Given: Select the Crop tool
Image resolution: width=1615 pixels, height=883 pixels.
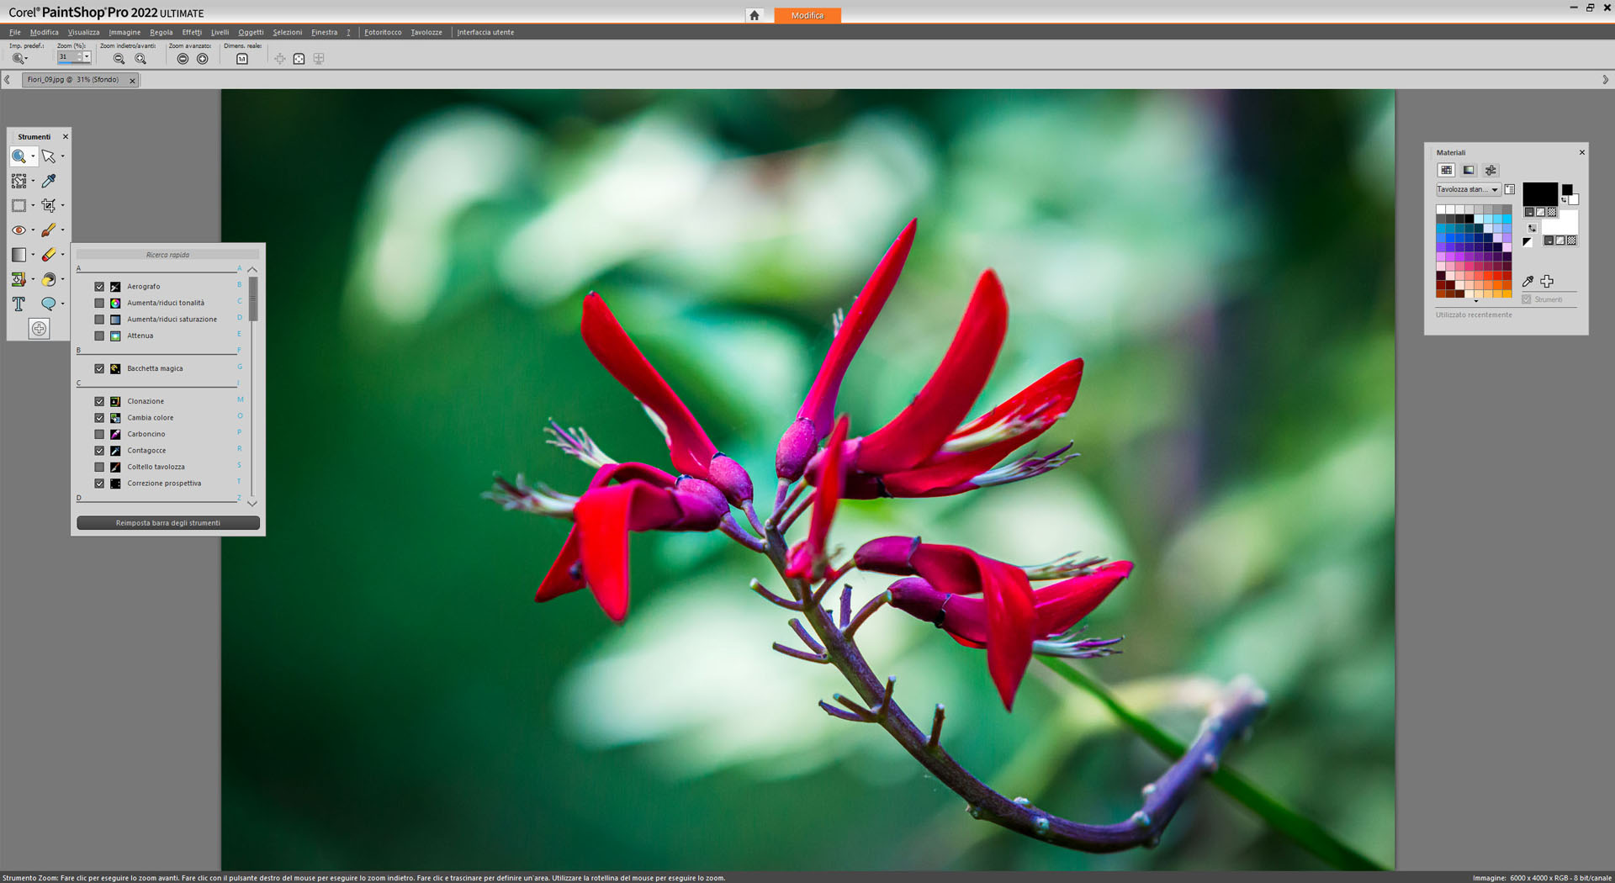Looking at the screenshot, I should [x=49, y=205].
